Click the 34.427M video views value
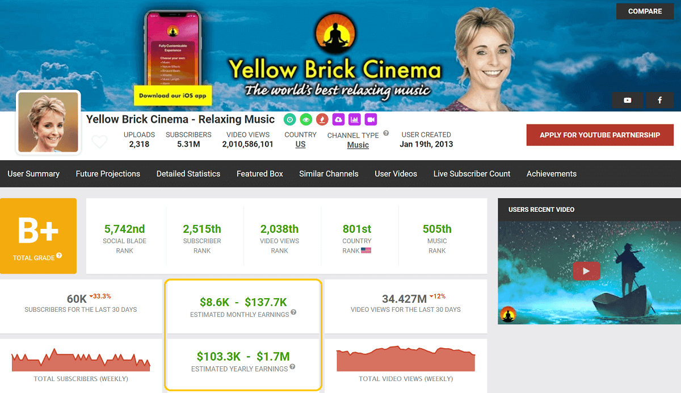This screenshot has height=393, width=681. pos(405,299)
